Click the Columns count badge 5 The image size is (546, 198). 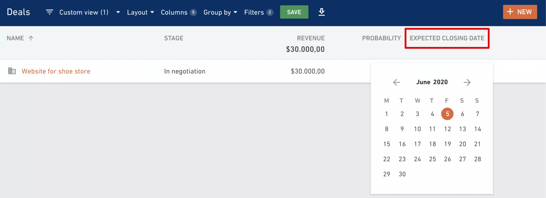[x=193, y=12]
